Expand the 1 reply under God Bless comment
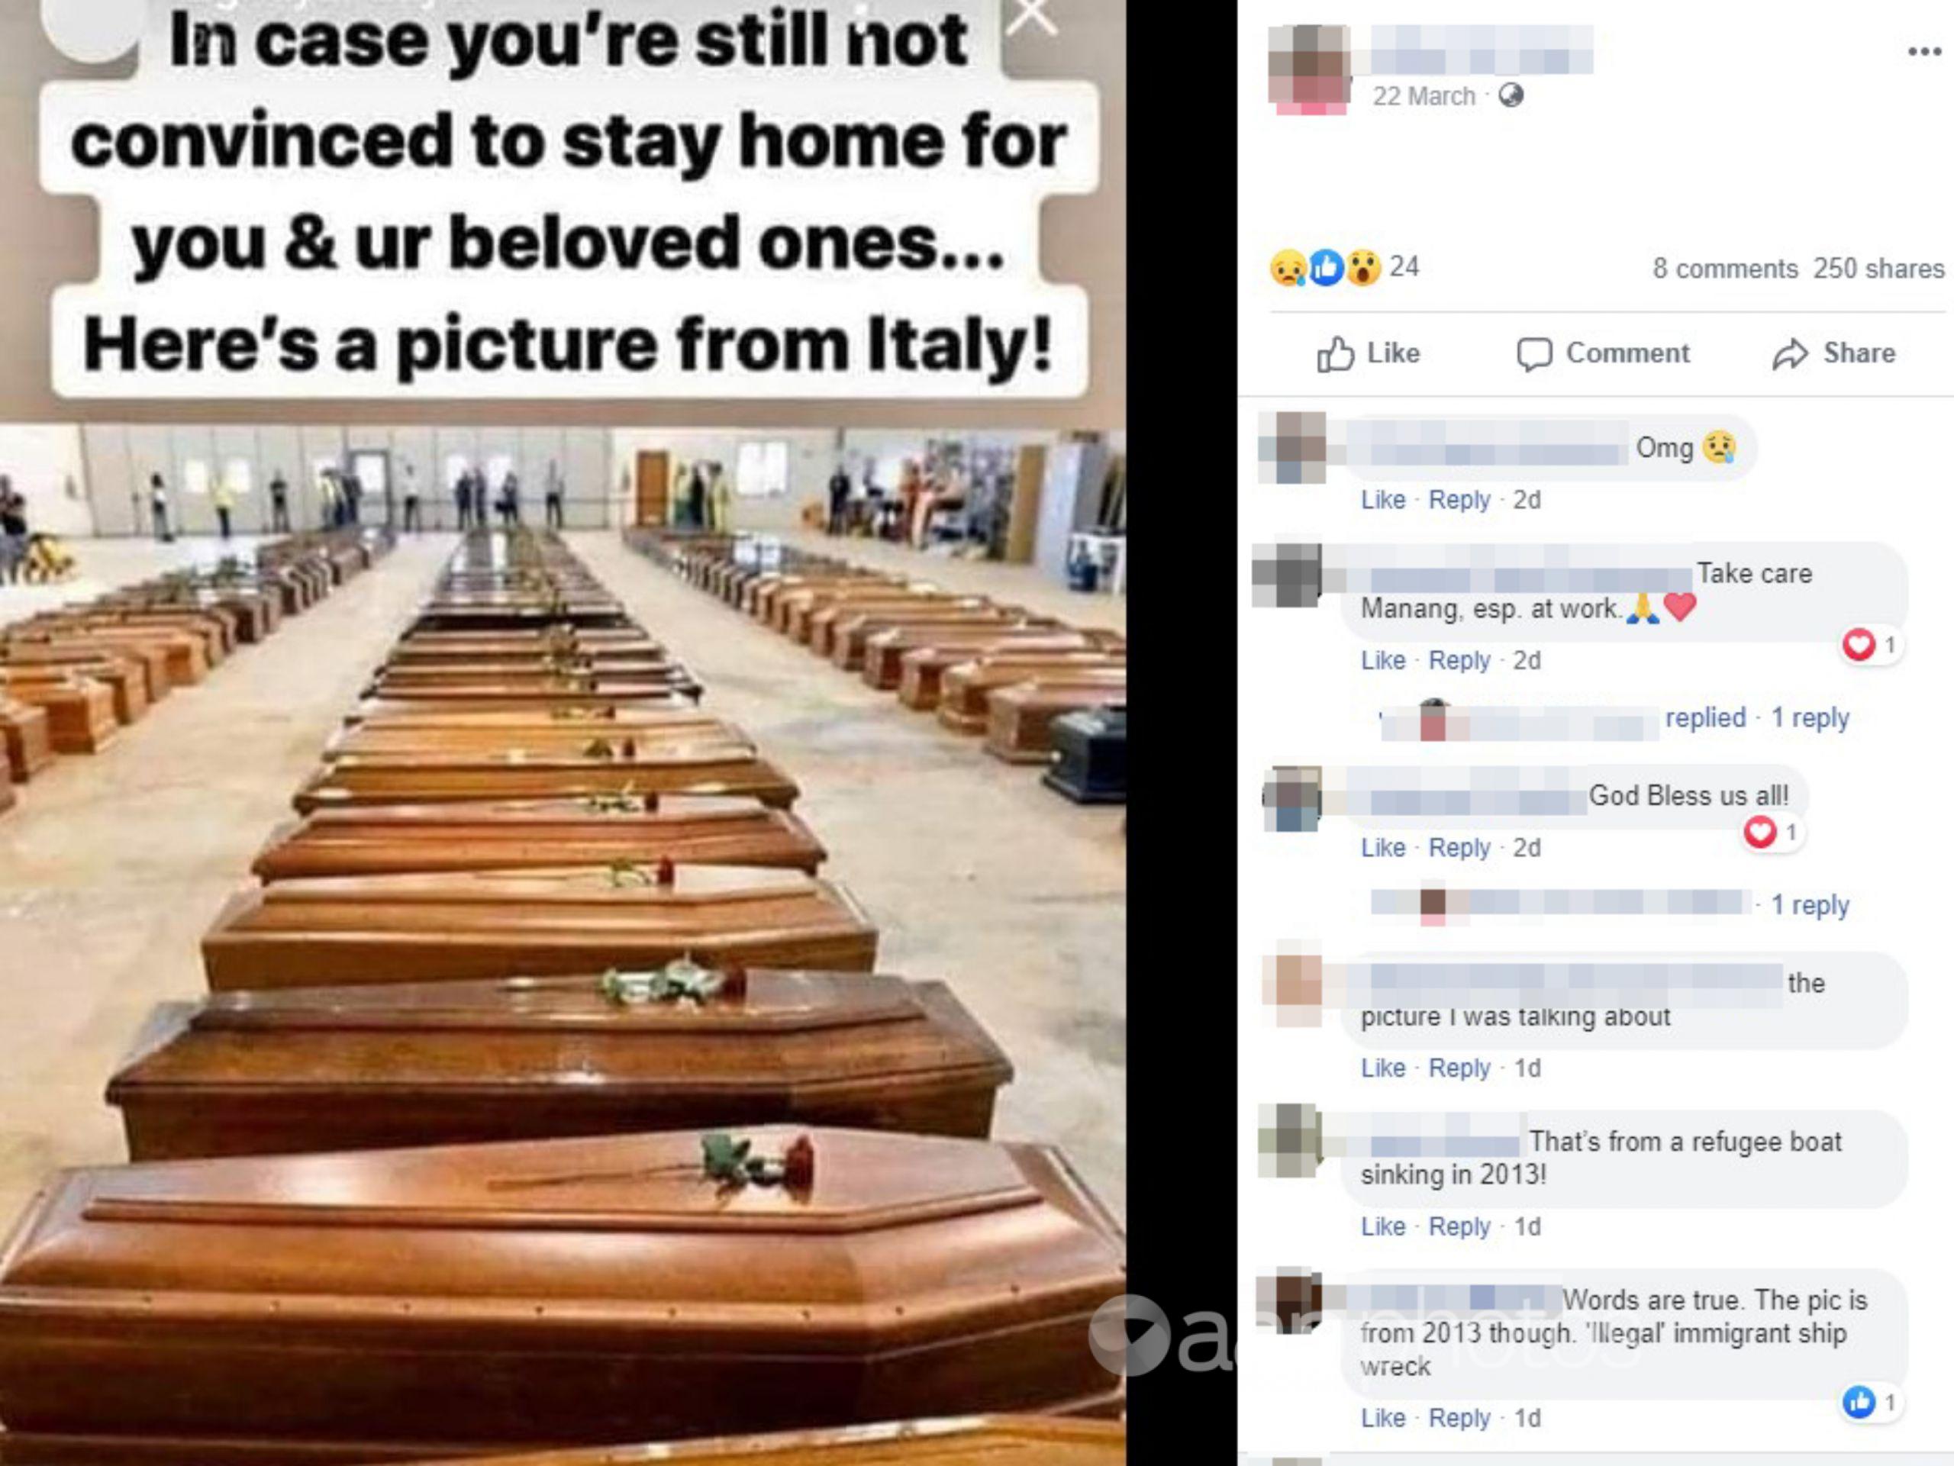Screen dimensions: 1954x1466 (x=1809, y=905)
